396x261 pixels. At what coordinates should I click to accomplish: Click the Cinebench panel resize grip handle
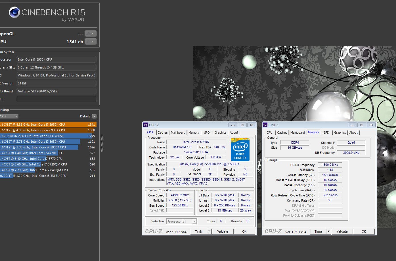[x=102, y=143]
